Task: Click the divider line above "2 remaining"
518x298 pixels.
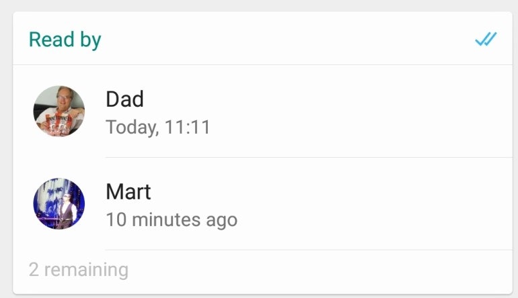Action: (308, 250)
